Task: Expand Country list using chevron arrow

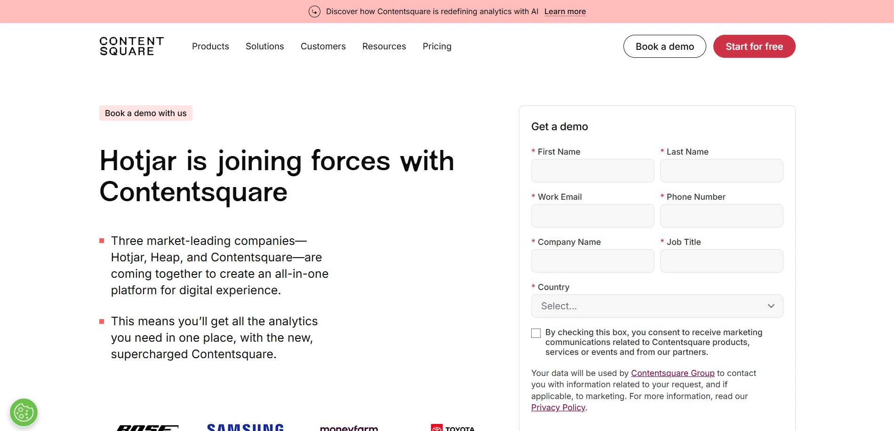Action: pyautogui.click(x=771, y=306)
